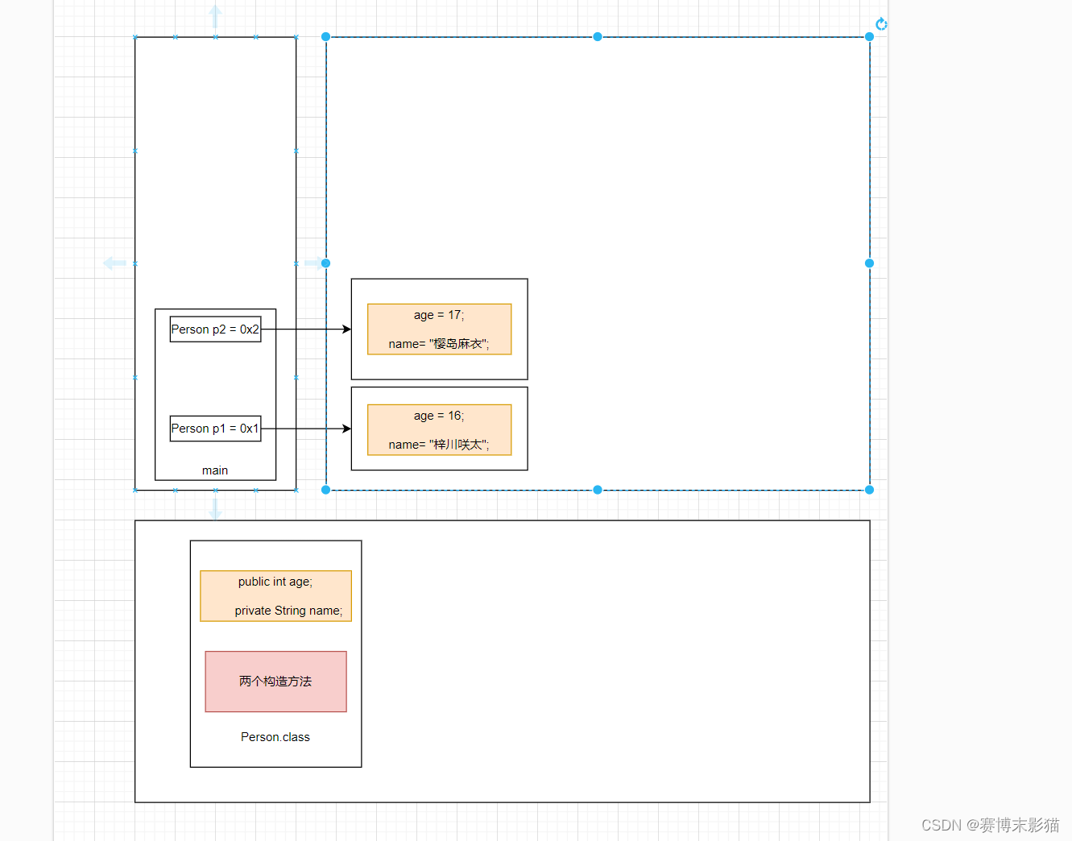Select the 'age = 16;' object field box
This screenshot has height=841, width=1072.
(x=439, y=429)
